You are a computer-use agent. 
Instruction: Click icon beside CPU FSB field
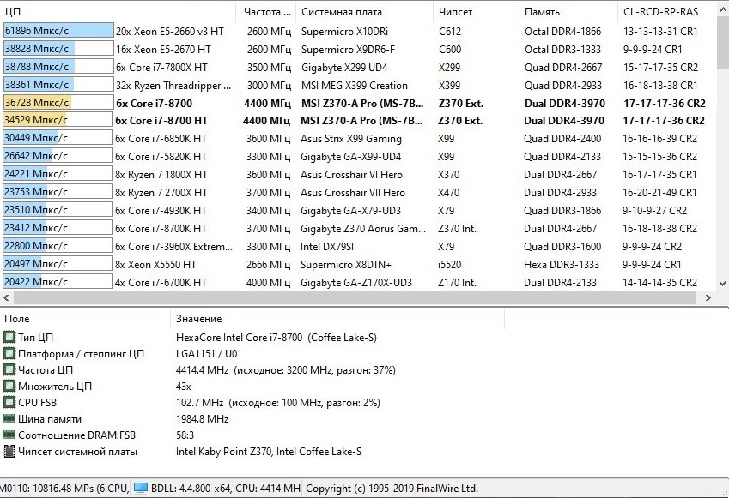9,402
